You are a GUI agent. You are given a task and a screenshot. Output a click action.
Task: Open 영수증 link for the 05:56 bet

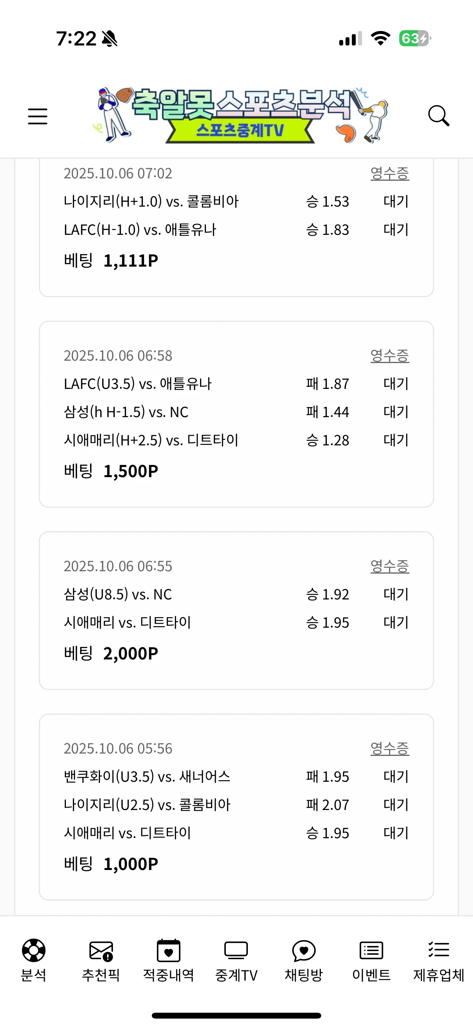389,748
